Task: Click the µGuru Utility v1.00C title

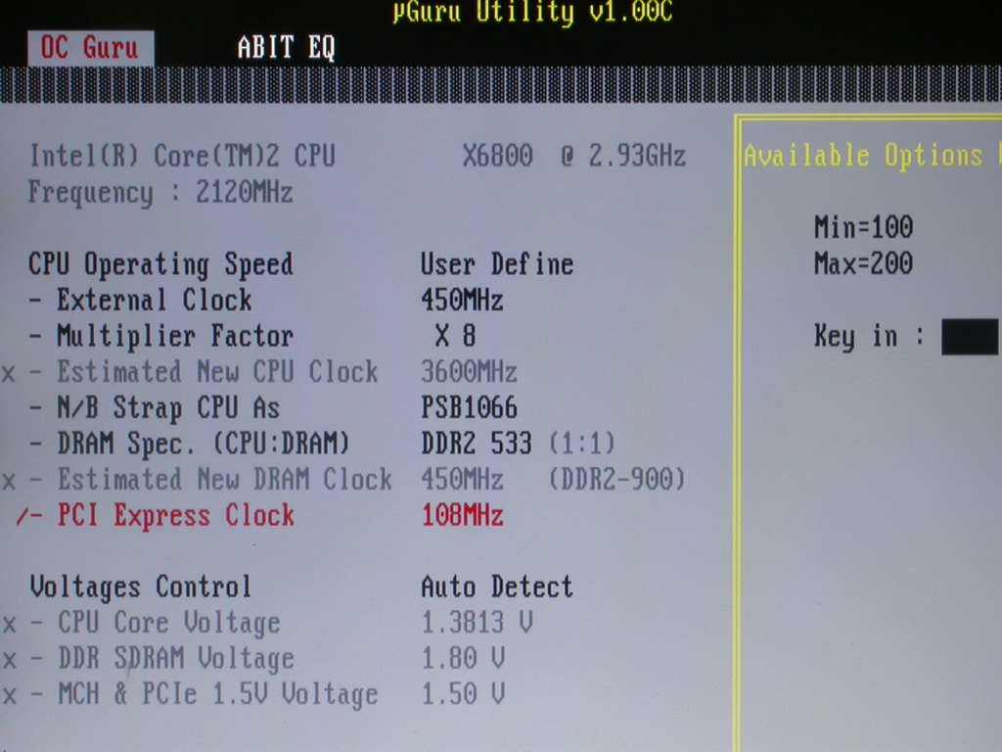Action: [532, 12]
